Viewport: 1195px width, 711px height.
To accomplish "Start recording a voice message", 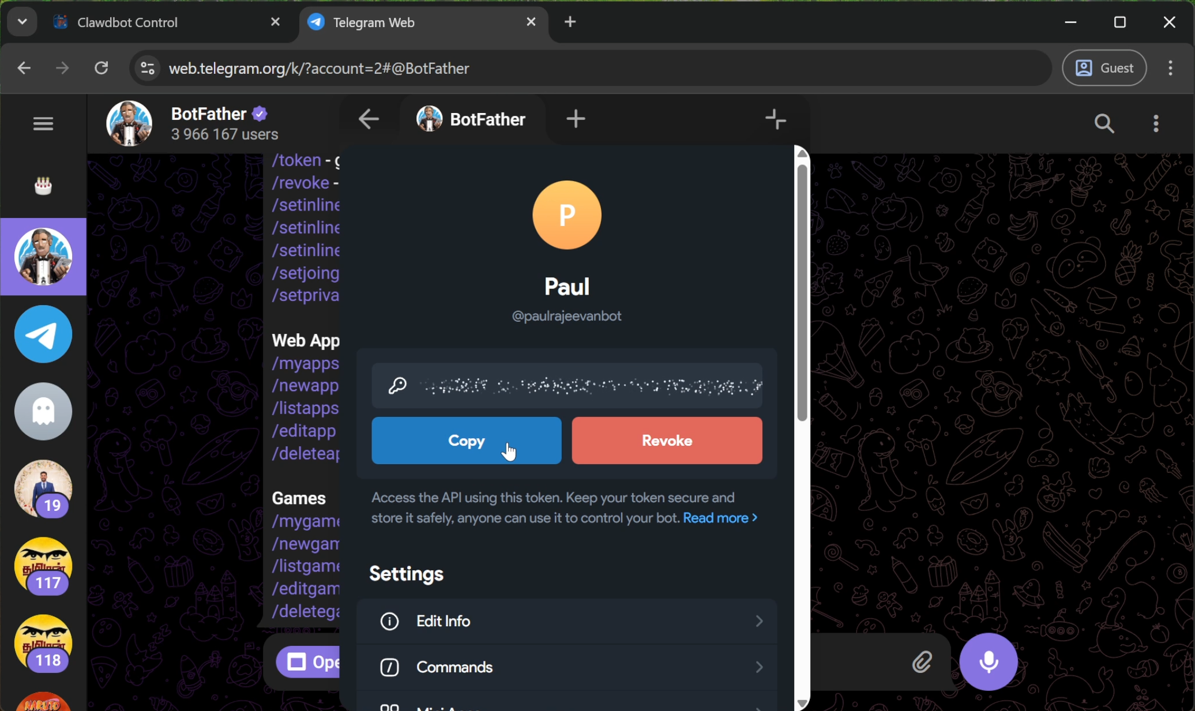I will coord(988,662).
